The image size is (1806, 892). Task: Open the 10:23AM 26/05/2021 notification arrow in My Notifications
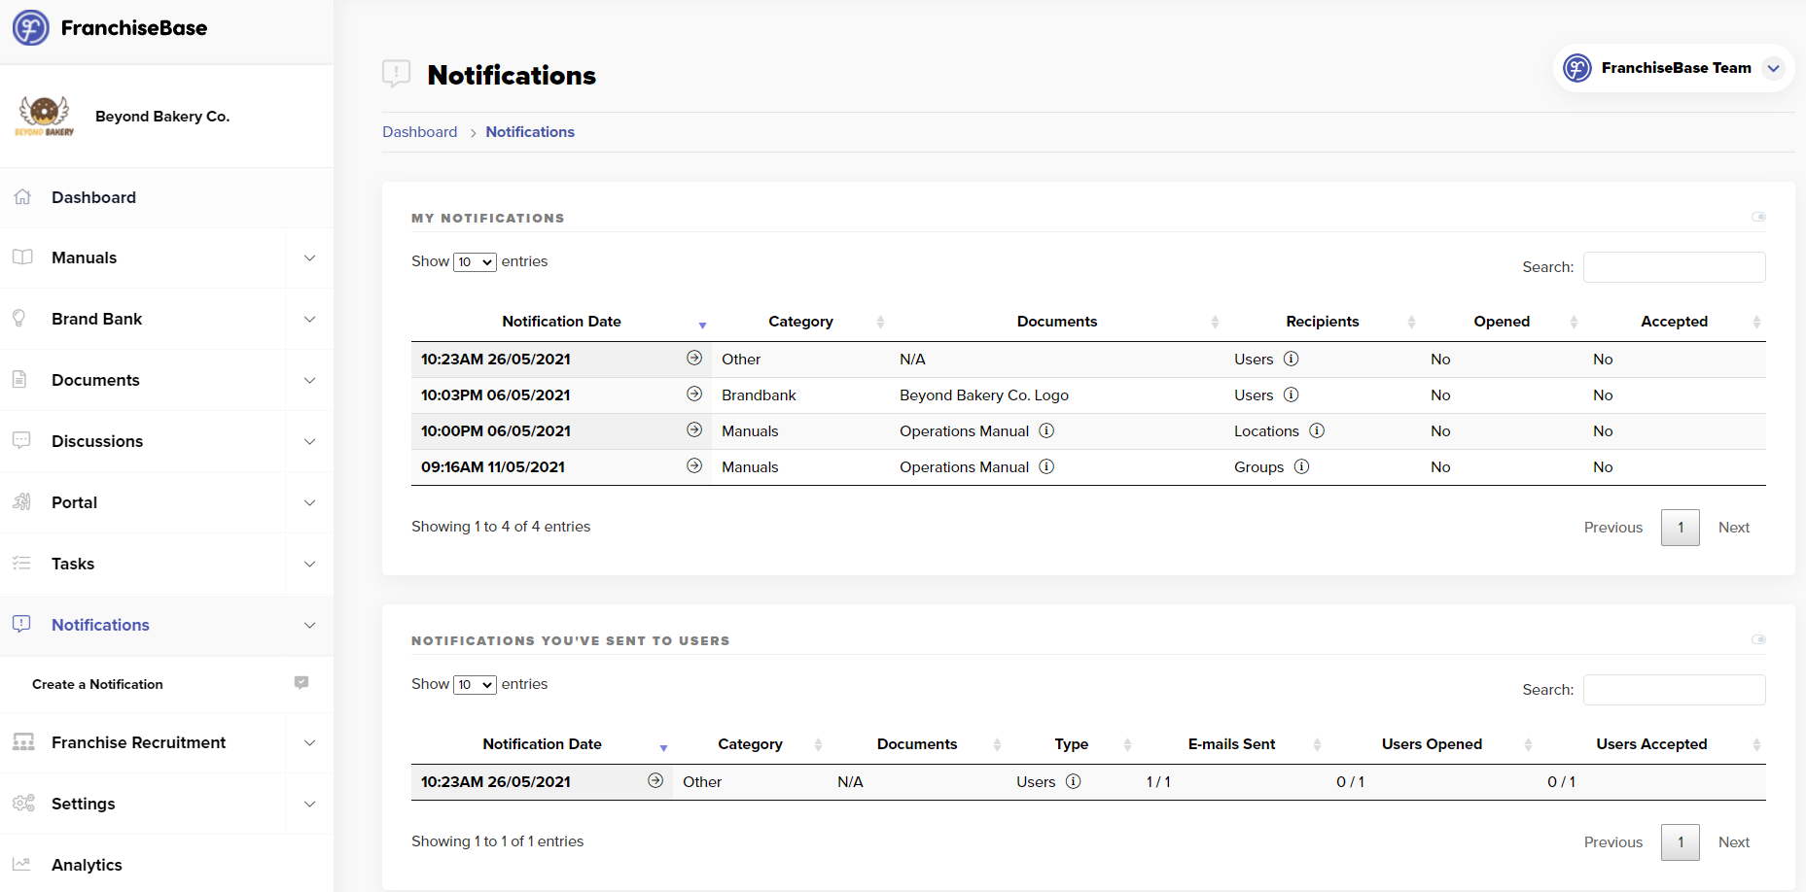(694, 358)
